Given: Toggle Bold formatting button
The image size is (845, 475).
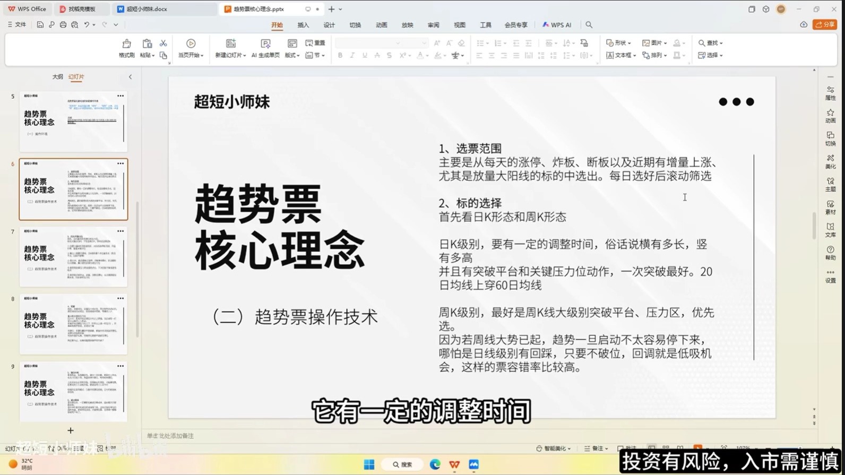Looking at the screenshot, I should [340, 55].
